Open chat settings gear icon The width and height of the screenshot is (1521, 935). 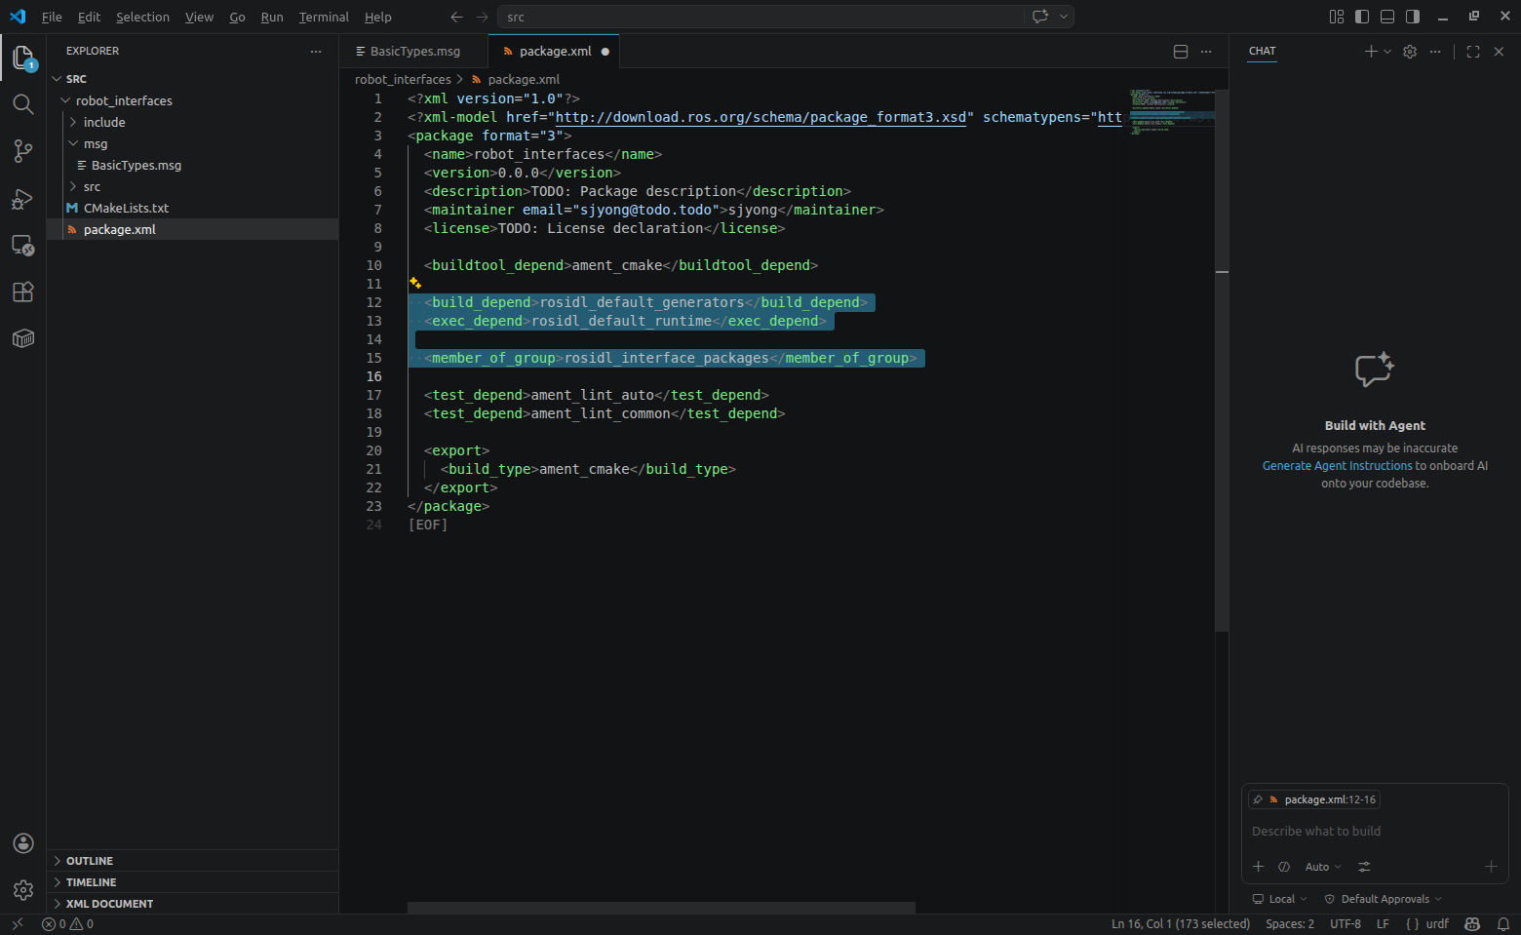tap(1410, 52)
